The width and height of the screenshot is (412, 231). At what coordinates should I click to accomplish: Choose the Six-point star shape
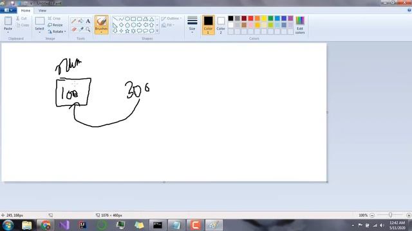pyautogui.click(x=133, y=31)
